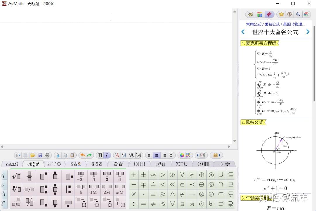Open the arrows tab
The image size is (316, 211).
224,164
